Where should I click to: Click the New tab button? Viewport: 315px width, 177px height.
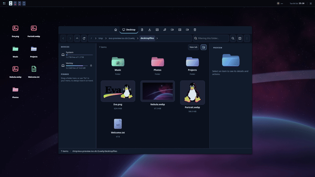194,47
